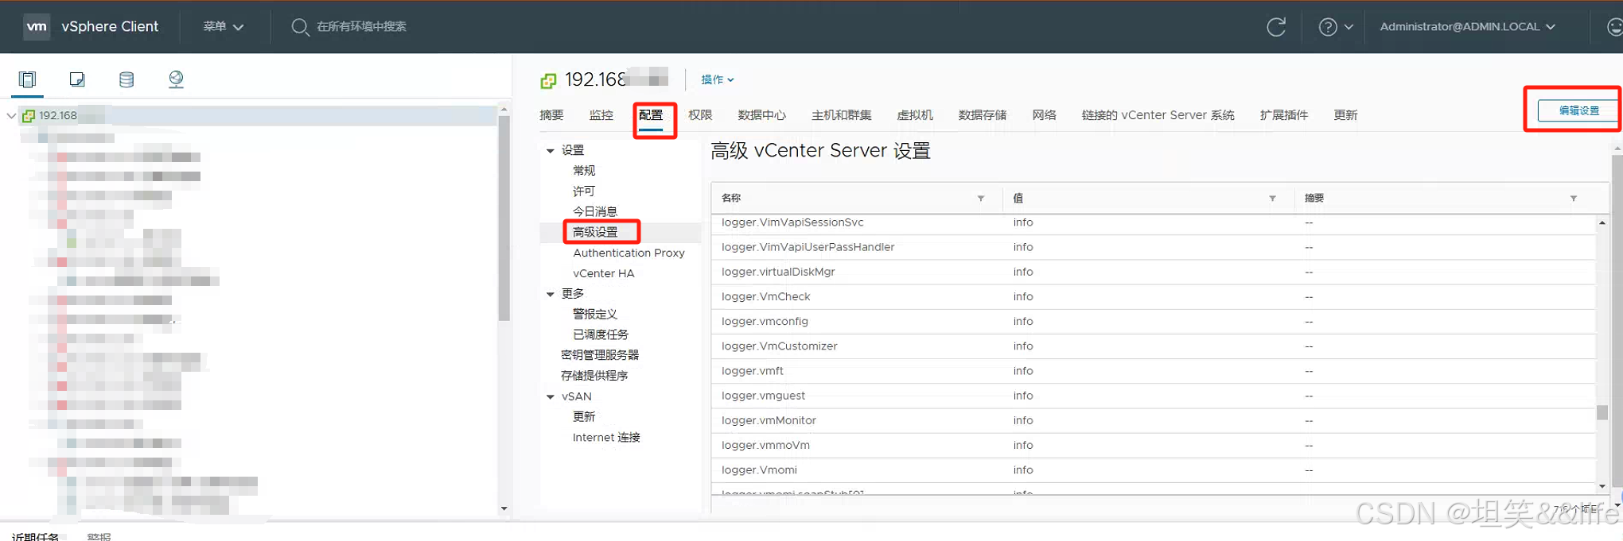Image resolution: width=1623 pixels, height=541 pixels.
Task: Open the 操作 actions dropdown
Action: pos(718,79)
